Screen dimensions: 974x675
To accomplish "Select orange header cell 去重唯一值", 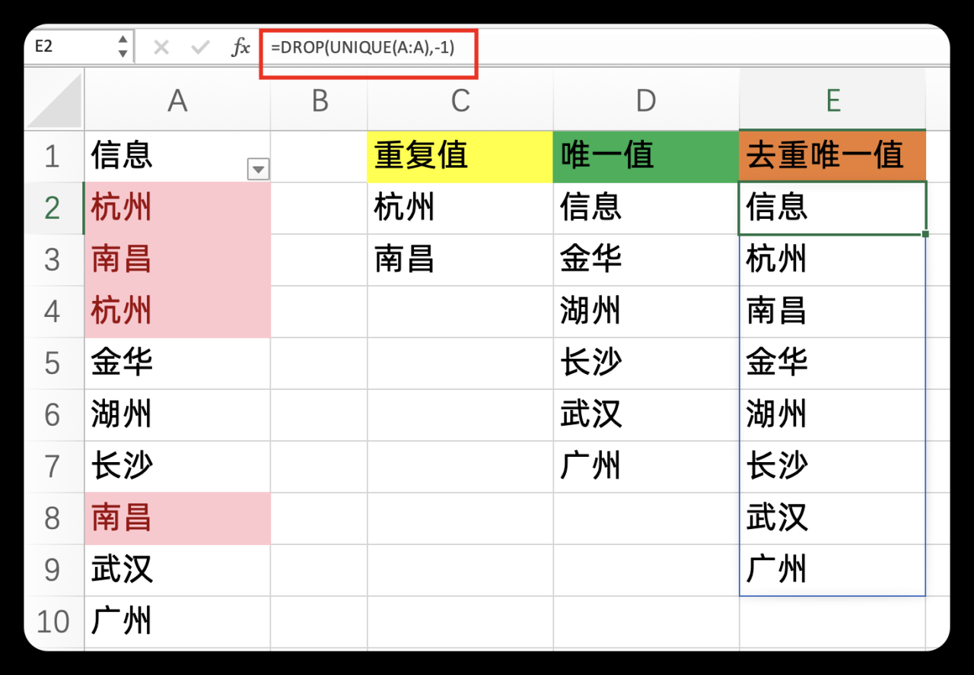I will [832, 157].
